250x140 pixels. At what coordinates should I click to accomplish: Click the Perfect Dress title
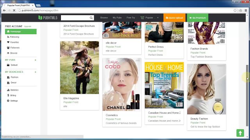click(156, 47)
